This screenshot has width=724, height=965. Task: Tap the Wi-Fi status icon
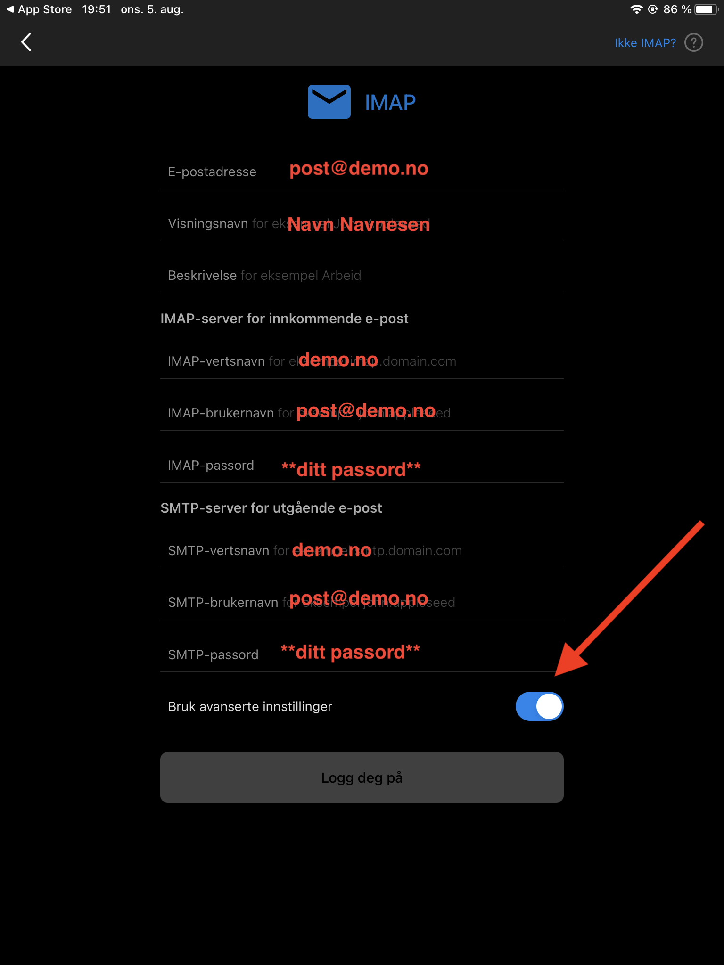click(x=636, y=9)
